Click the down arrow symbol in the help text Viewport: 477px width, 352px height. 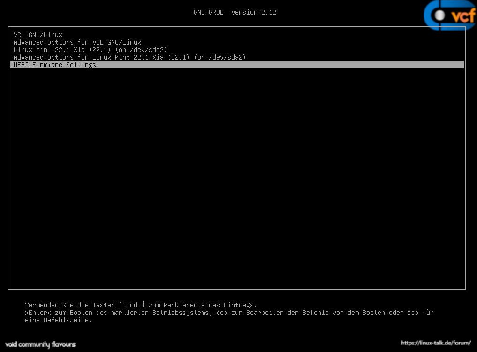[x=143, y=305]
